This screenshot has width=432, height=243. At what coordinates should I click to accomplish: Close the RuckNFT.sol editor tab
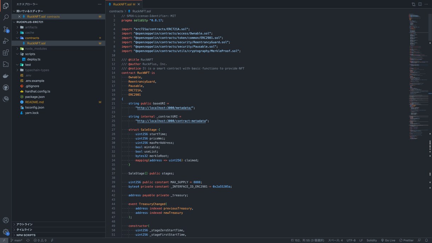(138, 4)
